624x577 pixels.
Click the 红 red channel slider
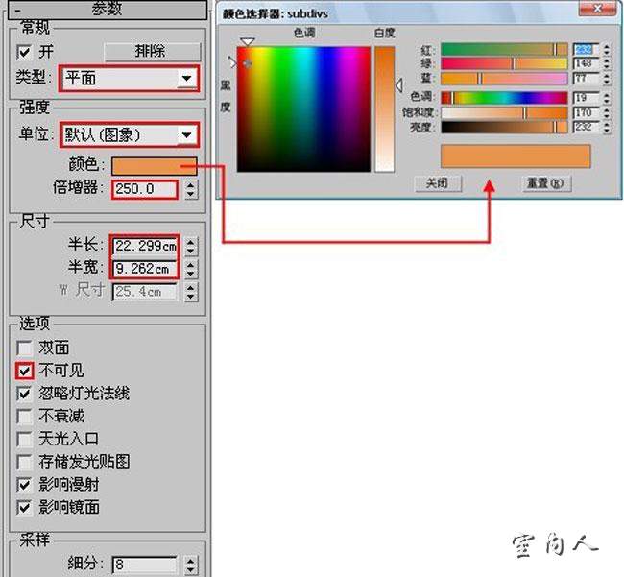click(x=504, y=49)
